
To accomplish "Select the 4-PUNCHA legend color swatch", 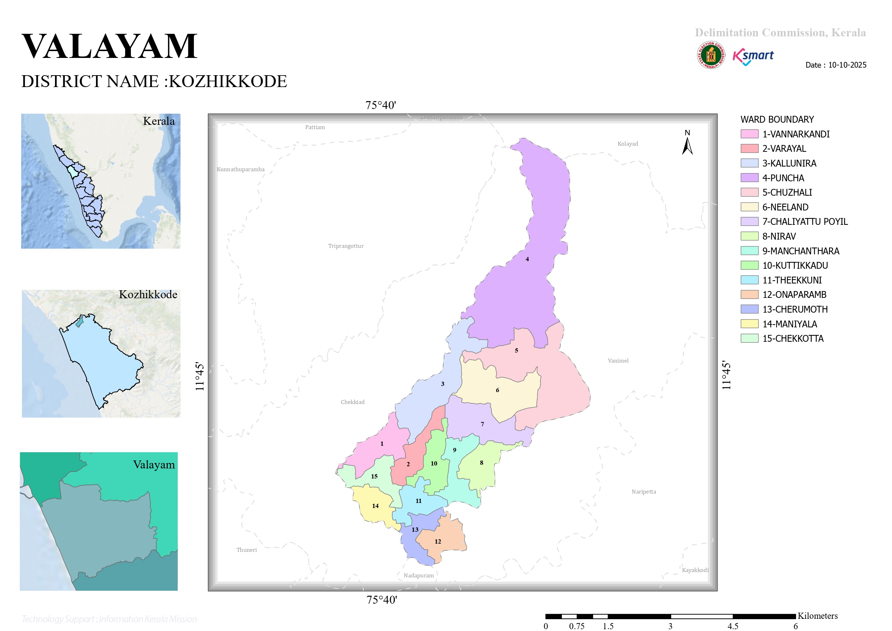I will 749,178.
